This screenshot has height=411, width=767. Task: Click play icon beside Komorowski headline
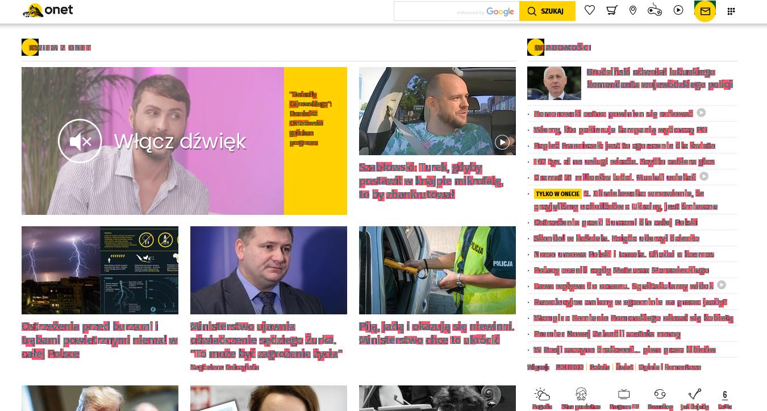click(701, 113)
